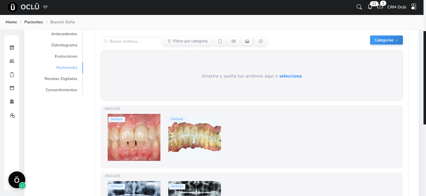Go to Pacientes breadcrumb

(34, 22)
